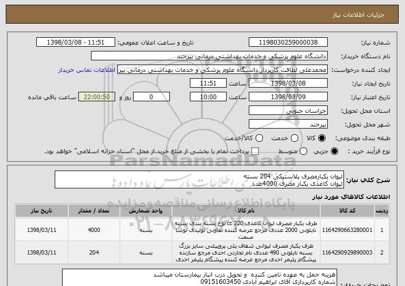Click the buyer organization name field

click(209, 56)
